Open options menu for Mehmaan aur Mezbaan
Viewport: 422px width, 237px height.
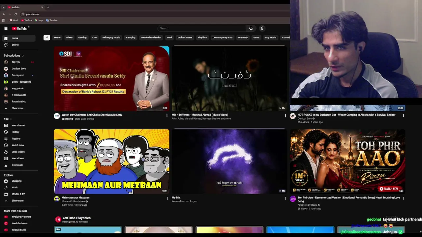click(167, 198)
